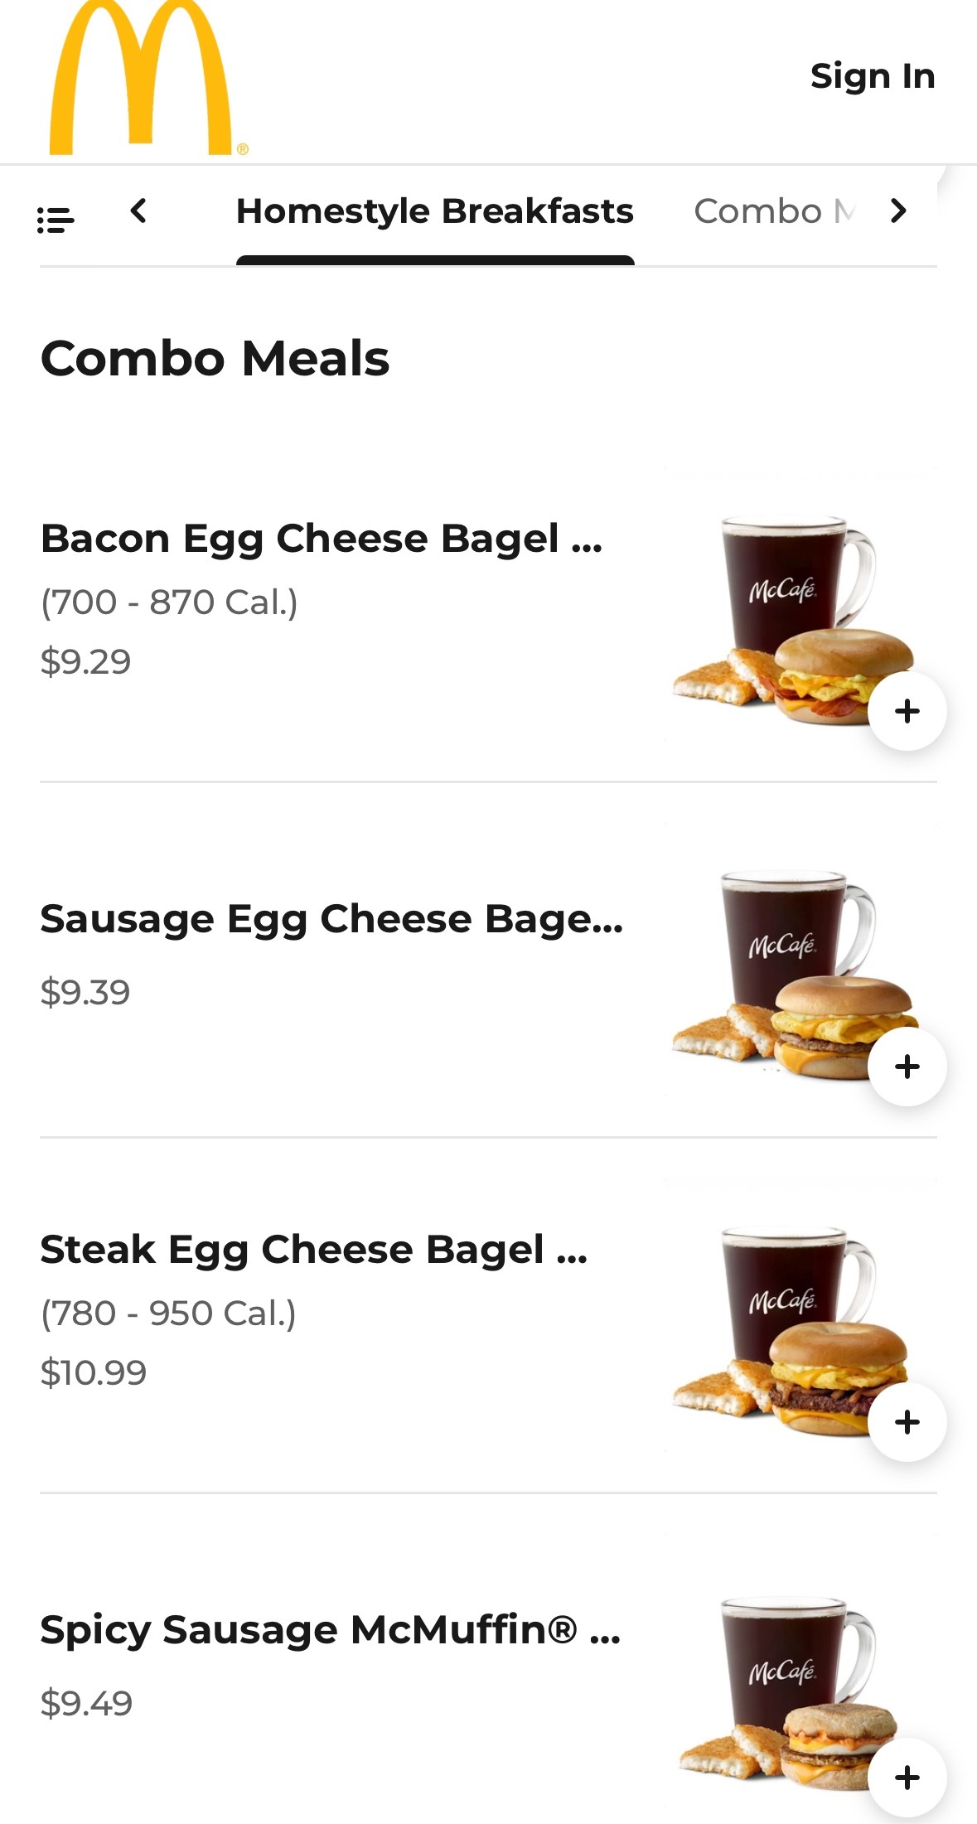Open Steak Egg Cheese Bagel item title

point(314,1250)
